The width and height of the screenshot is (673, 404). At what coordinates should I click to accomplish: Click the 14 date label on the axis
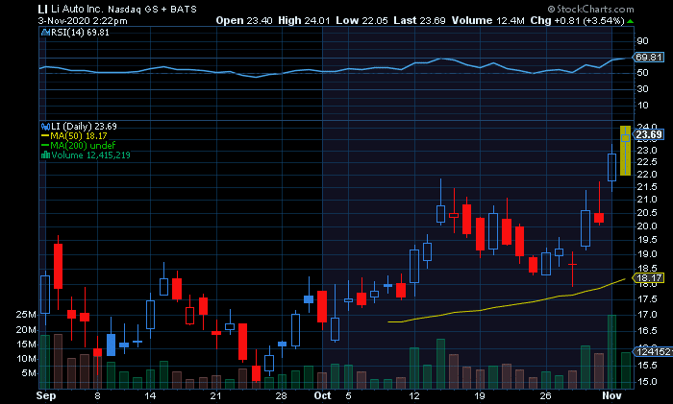tap(150, 395)
